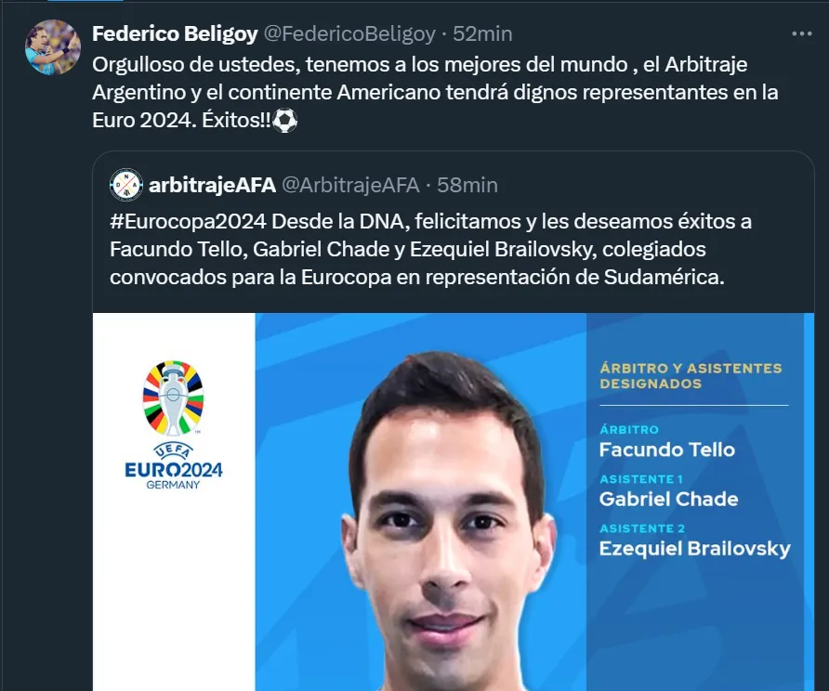Image resolution: width=829 pixels, height=691 pixels.
Task: Select the Gabriel Chade assistant label
Action: (x=668, y=499)
